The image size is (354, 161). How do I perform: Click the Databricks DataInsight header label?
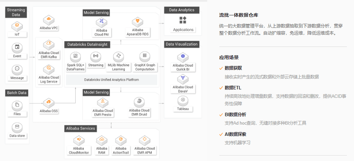coord(87,45)
